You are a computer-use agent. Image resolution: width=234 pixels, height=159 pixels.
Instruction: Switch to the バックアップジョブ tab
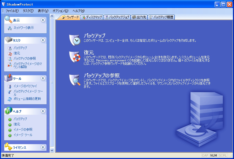pos(117,17)
